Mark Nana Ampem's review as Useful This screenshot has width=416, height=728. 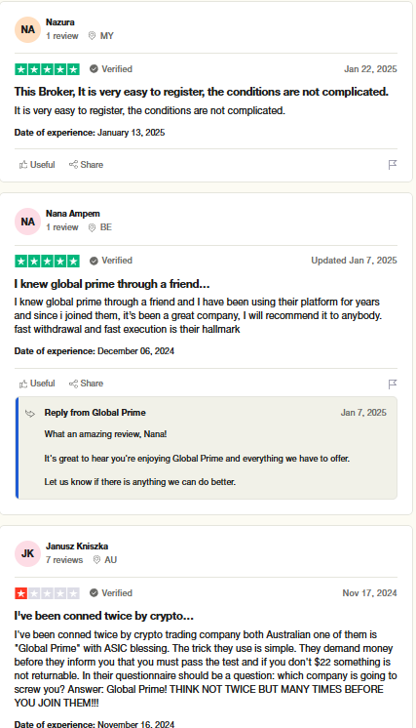click(37, 384)
